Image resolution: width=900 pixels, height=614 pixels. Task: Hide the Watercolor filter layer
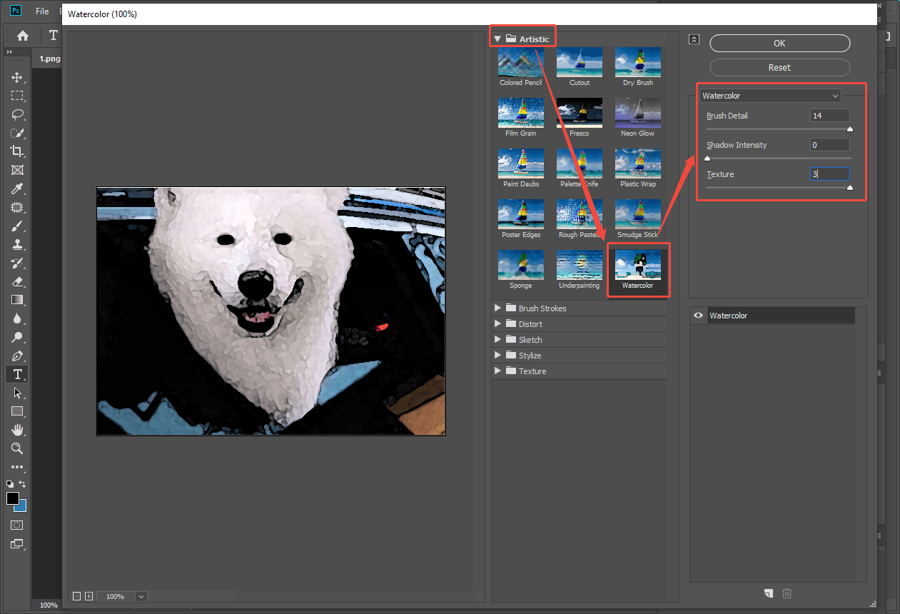[698, 315]
